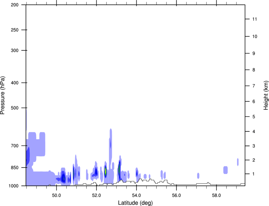269x206 pixels.
Task: Click the 2 km height label
Action: 254,160
